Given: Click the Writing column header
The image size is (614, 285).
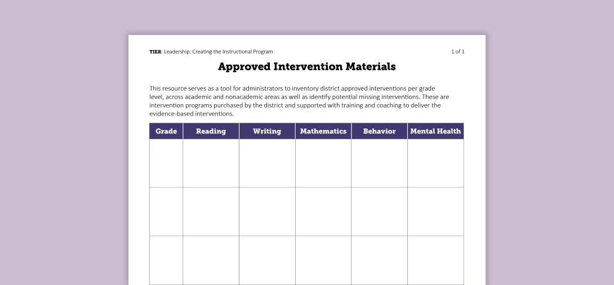Looking at the screenshot, I should (267, 131).
